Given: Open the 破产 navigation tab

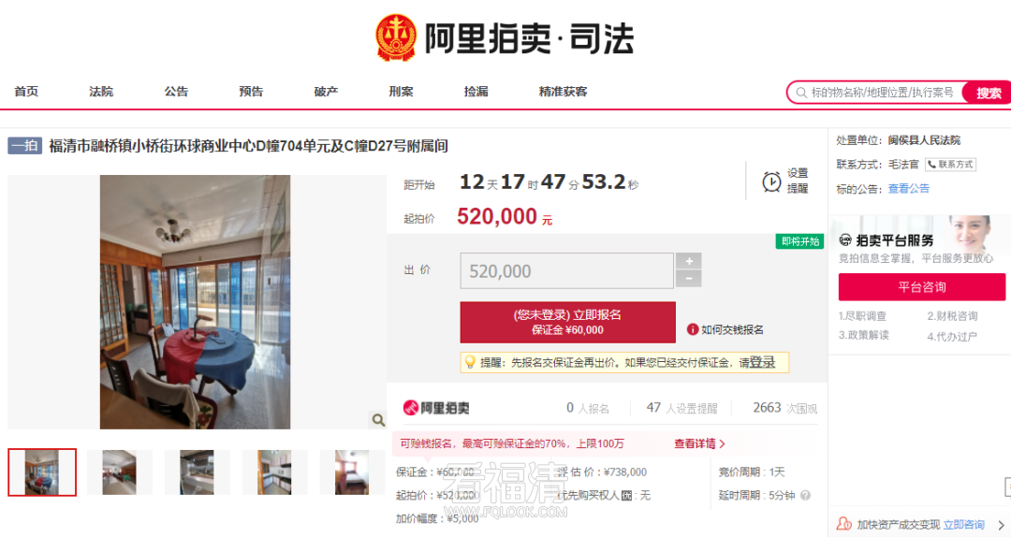Looking at the screenshot, I should click(326, 92).
